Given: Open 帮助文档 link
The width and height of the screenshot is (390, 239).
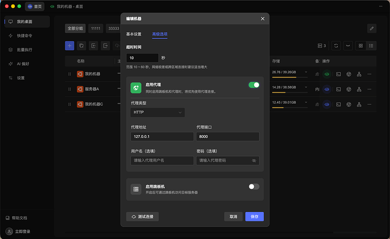Looking at the screenshot, I should (x=16, y=218).
